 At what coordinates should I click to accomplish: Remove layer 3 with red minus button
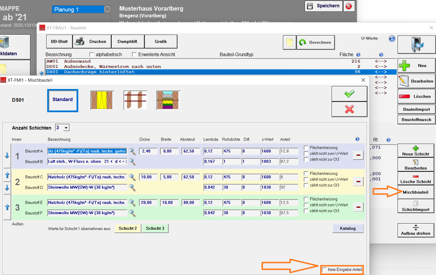click(x=358, y=207)
